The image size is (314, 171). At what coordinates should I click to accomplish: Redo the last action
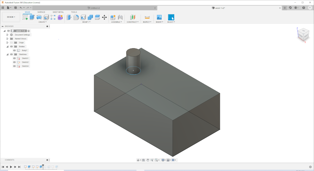point(28,8)
